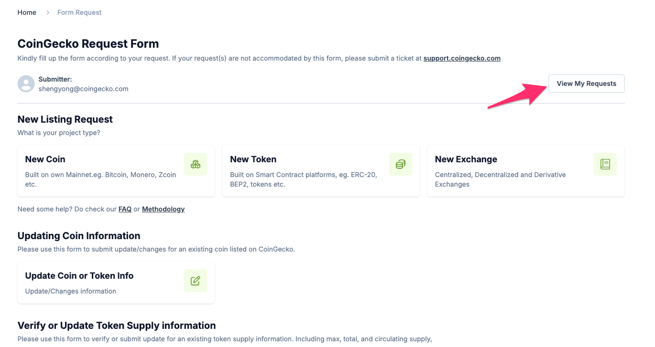Click the submitter email shengyong@coingecko.com
The image size is (655, 347).
[83, 89]
